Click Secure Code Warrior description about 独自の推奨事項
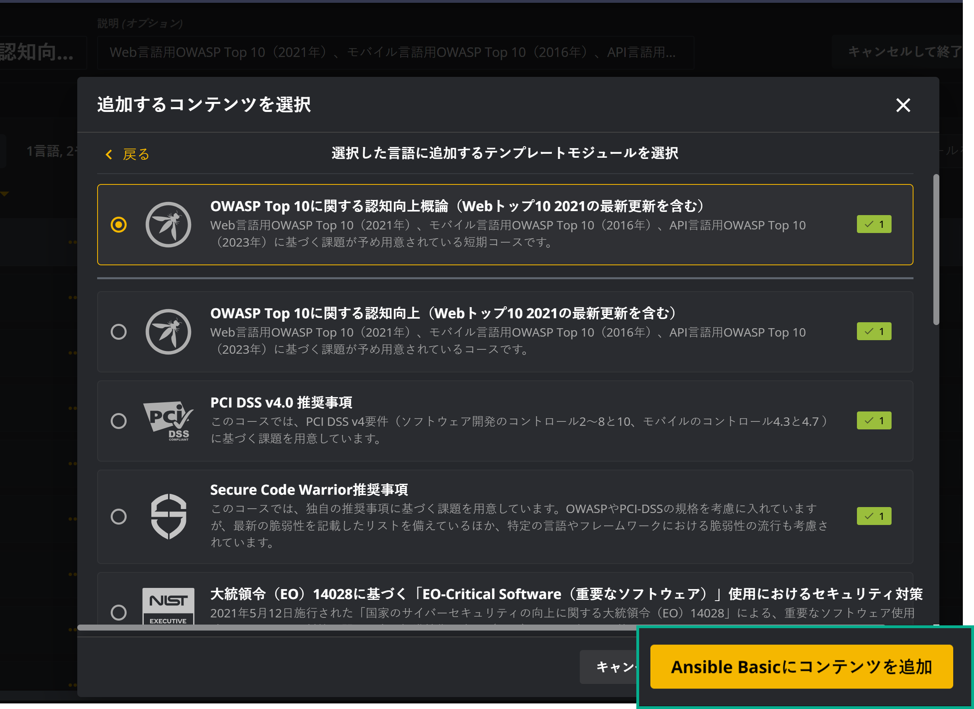 (520, 525)
